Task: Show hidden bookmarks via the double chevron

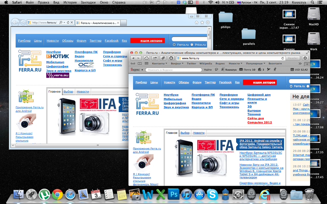Action: (x=300, y=64)
